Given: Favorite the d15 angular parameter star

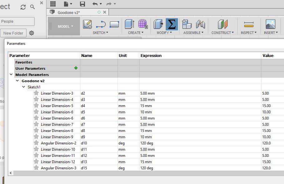Looking at the screenshot, I should point(36,168).
